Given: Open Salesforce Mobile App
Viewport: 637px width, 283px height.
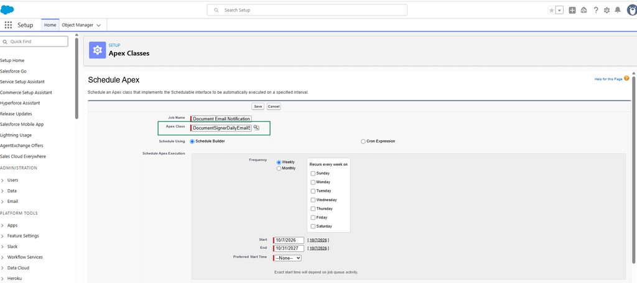Looking at the screenshot, I should tap(22, 125).
